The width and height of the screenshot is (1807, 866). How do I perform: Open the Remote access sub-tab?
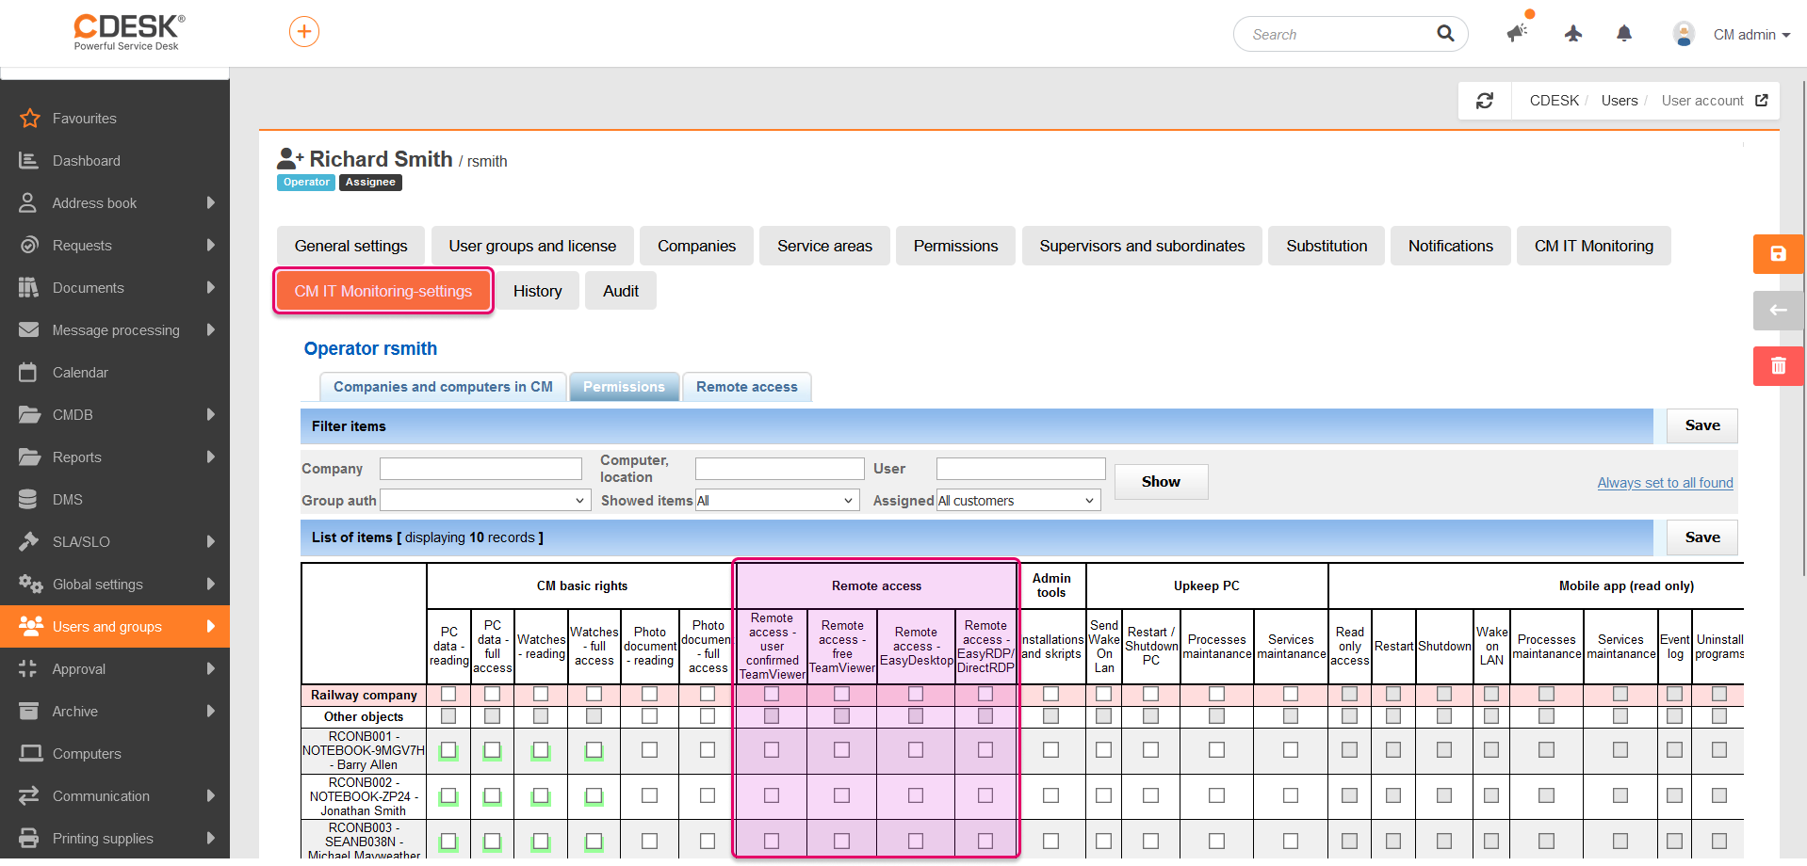(746, 387)
